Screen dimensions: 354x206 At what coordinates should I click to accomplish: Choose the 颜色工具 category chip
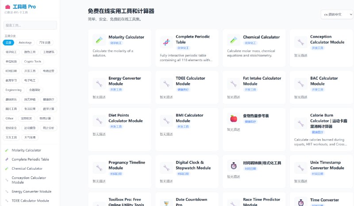point(30,52)
